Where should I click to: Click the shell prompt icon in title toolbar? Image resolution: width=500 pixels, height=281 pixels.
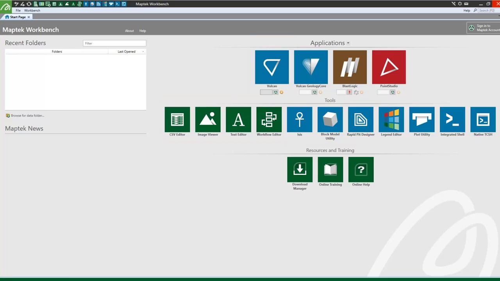click(x=117, y=4)
